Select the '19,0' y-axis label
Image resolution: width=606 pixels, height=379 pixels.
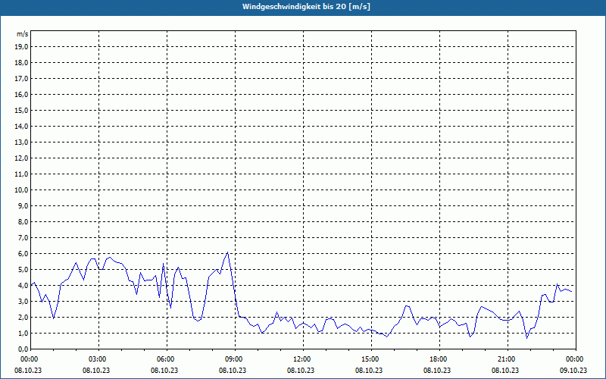(x=21, y=47)
